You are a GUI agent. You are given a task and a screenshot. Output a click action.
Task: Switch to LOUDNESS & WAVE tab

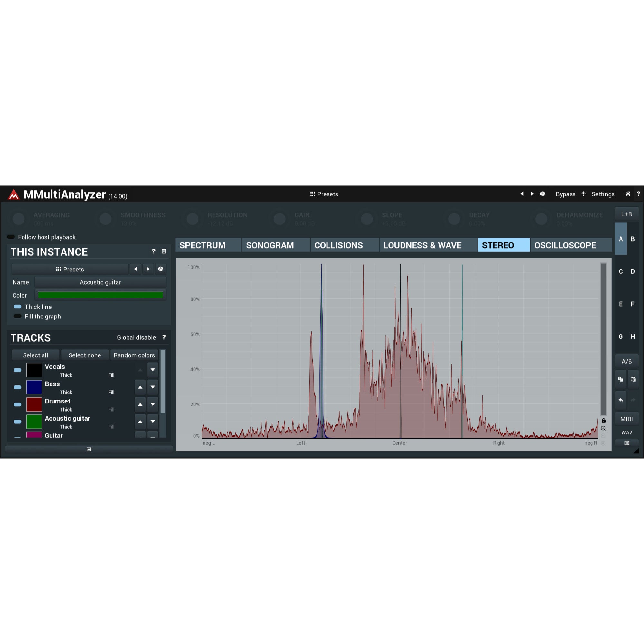click(428, 245)
